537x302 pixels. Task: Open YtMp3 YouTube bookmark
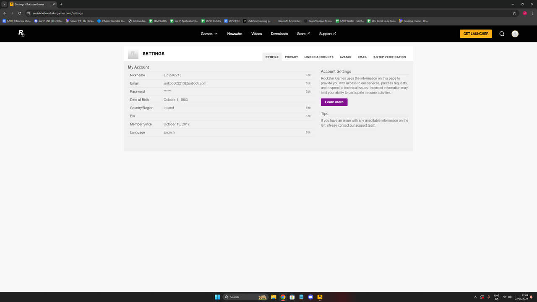[x=111, y=21]
